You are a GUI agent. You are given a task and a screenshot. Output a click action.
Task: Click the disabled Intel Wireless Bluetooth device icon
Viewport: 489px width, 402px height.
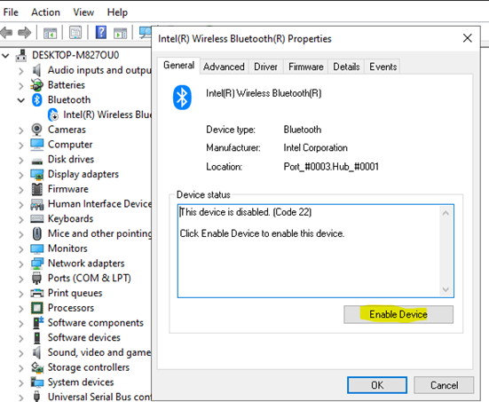pyautogui.click(x=53, y=114)
